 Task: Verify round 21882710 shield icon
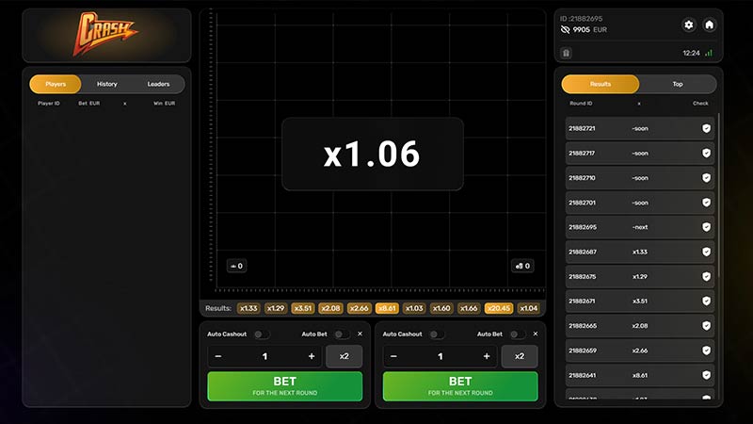(x=707, y=178)
